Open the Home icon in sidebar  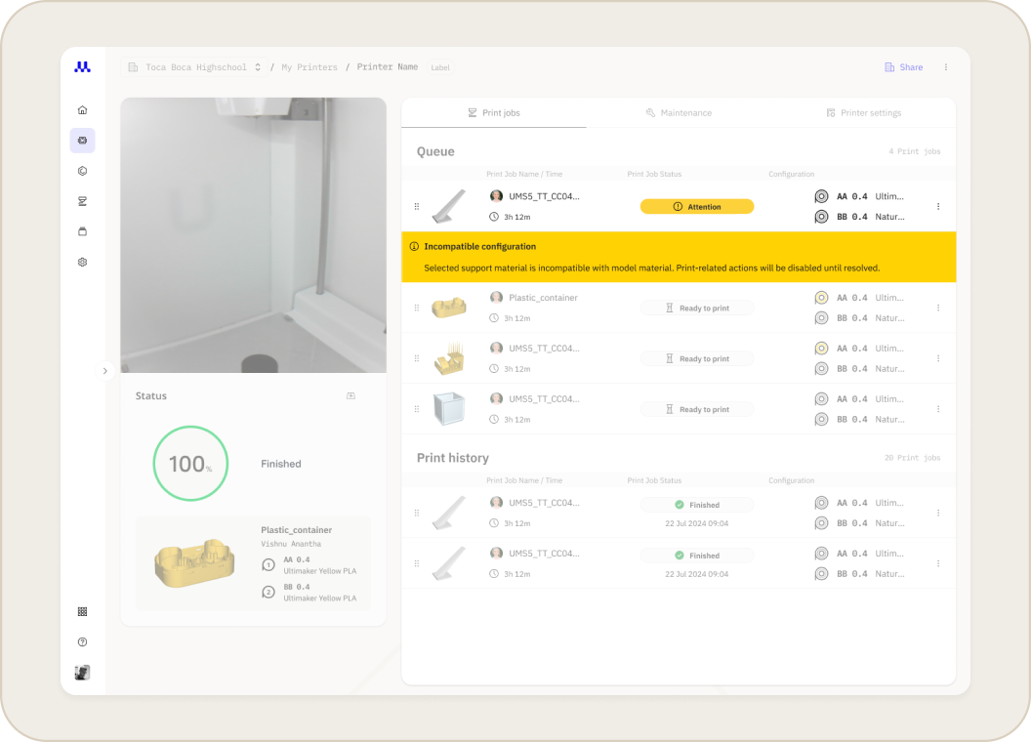[x=82, y=110]
